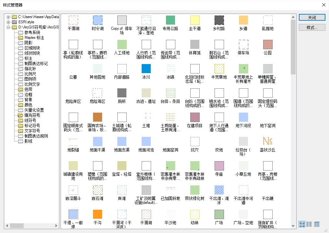The height and width of the screenshot is (233, 329).
Task: Select the 岩石滩 dotted symbol
Action: click(x=98, y=190)
